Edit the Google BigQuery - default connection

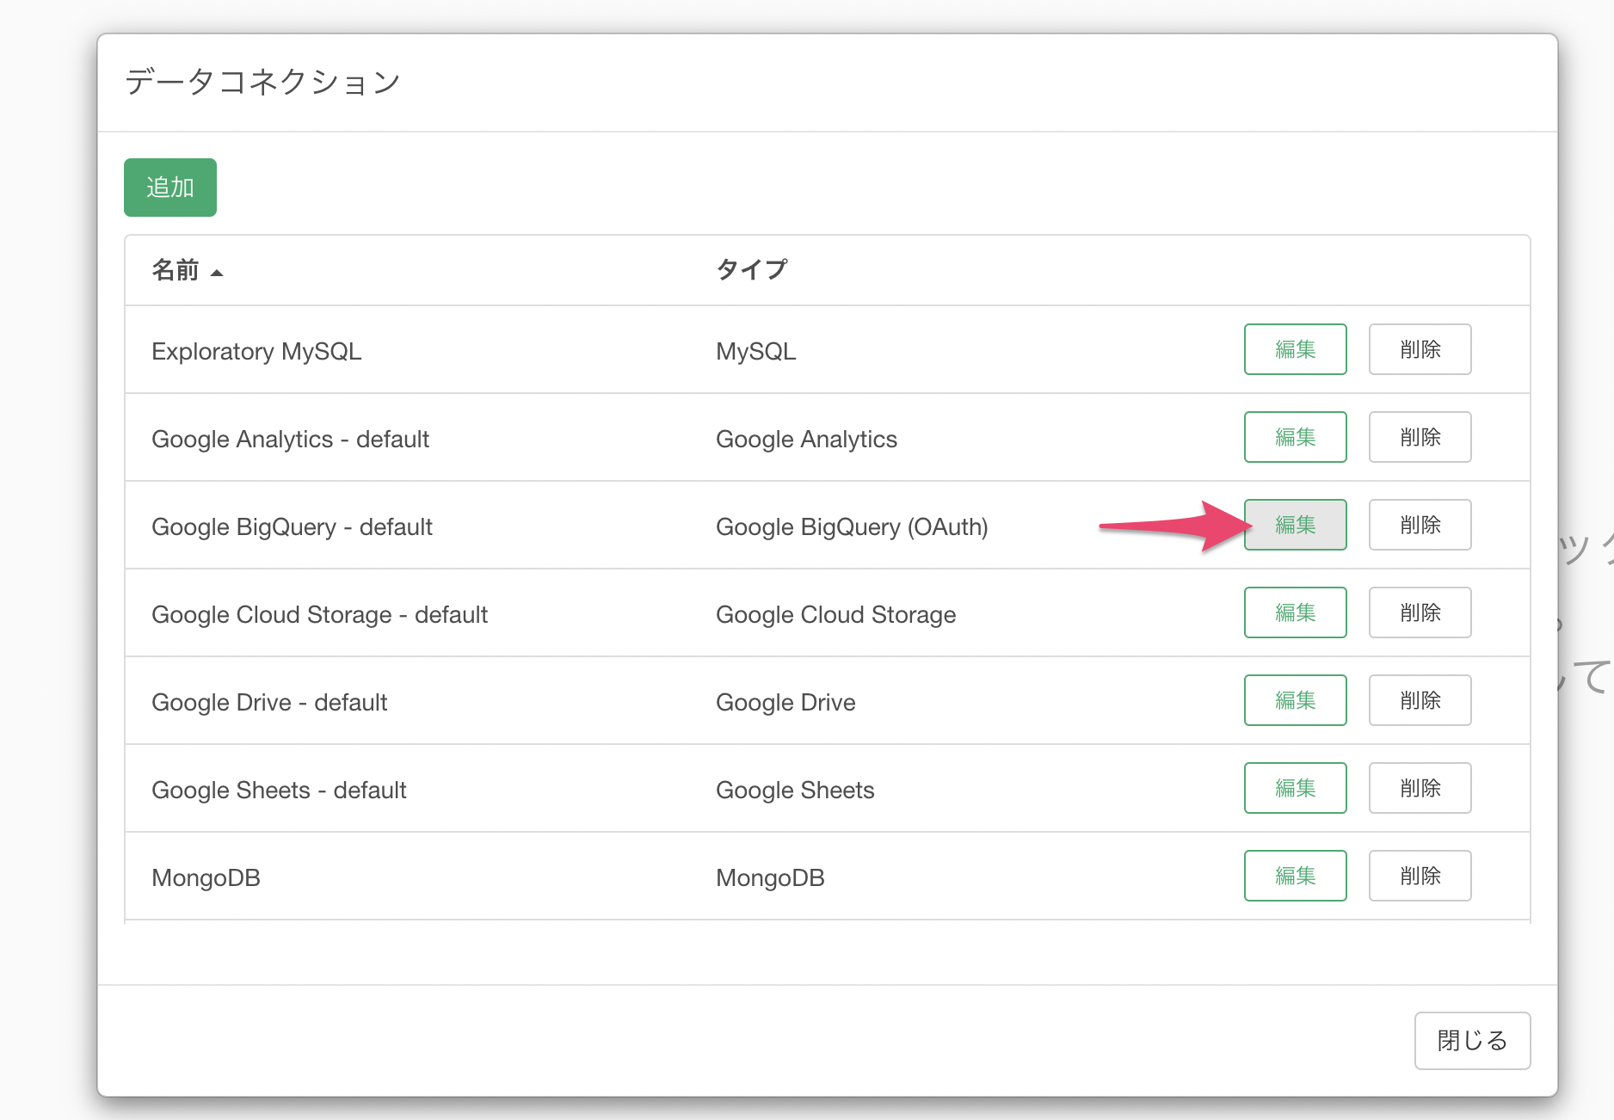[x=1295, y=525]
